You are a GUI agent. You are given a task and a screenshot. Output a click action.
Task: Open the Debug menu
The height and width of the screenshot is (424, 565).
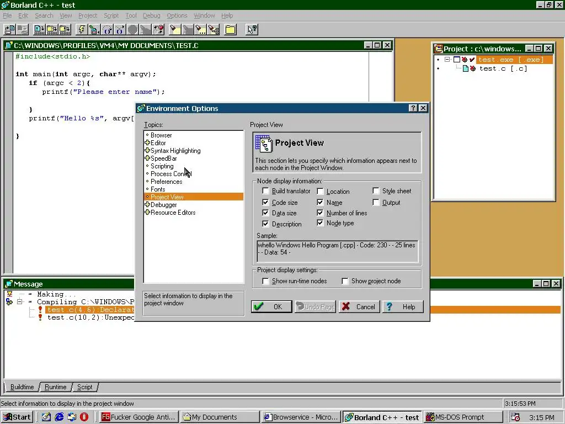click(x=151, y=15)
